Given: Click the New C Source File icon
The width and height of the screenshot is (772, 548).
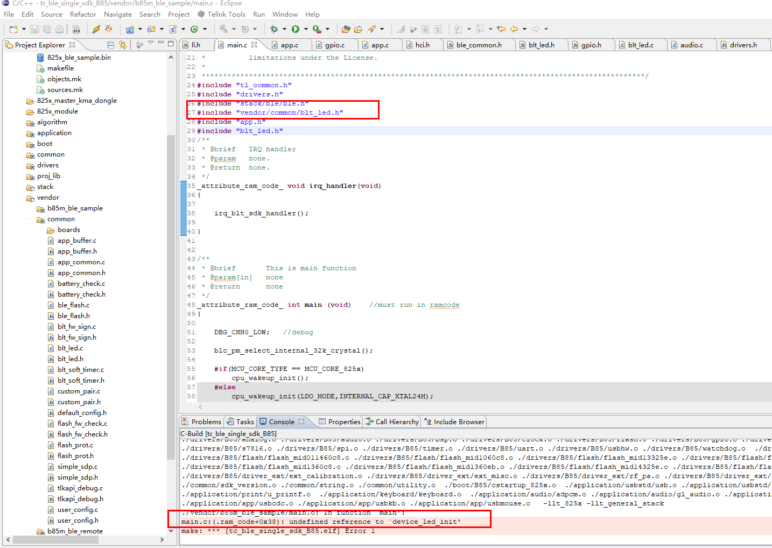Looking at the screenshot, I should 173,29.
